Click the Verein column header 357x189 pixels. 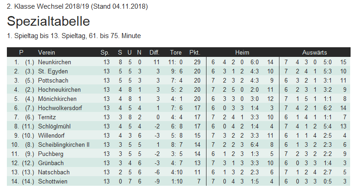pyautogui.click(x=46, y=52)
